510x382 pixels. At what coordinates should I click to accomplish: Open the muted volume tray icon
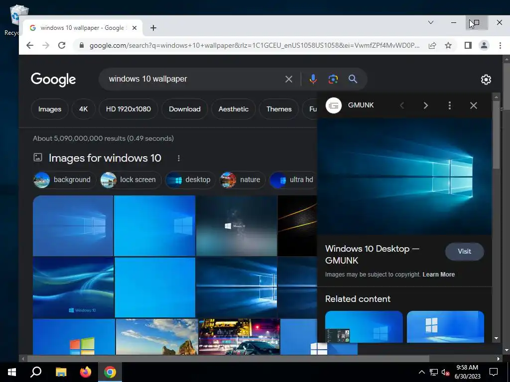445,372
